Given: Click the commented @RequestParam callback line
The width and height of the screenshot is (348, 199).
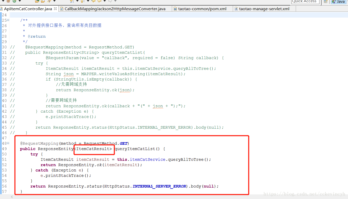Looking at the screenshot, I should [x=135, y=58].
